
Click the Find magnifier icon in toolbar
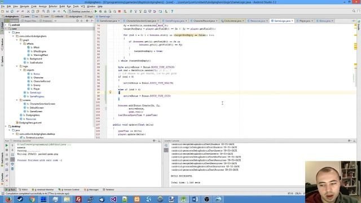click(43, 11)
